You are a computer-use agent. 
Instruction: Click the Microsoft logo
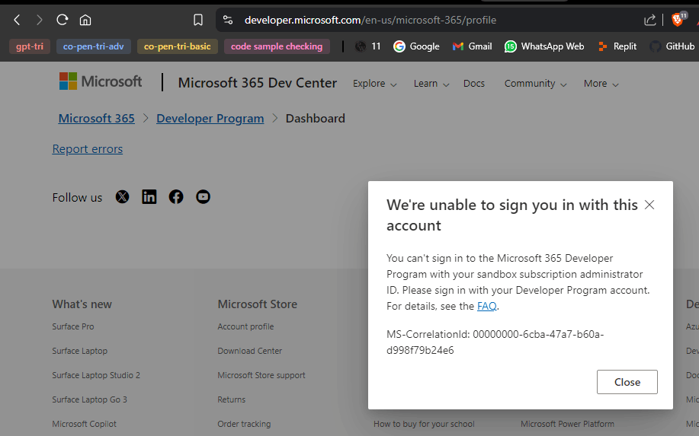tap(101, 81)
